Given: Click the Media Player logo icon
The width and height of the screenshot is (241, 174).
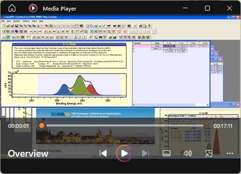Looking at the screenshot, I should tap(33, 8).
